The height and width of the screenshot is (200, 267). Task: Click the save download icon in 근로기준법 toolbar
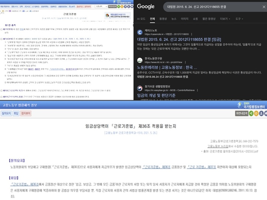tap(129, 6)
